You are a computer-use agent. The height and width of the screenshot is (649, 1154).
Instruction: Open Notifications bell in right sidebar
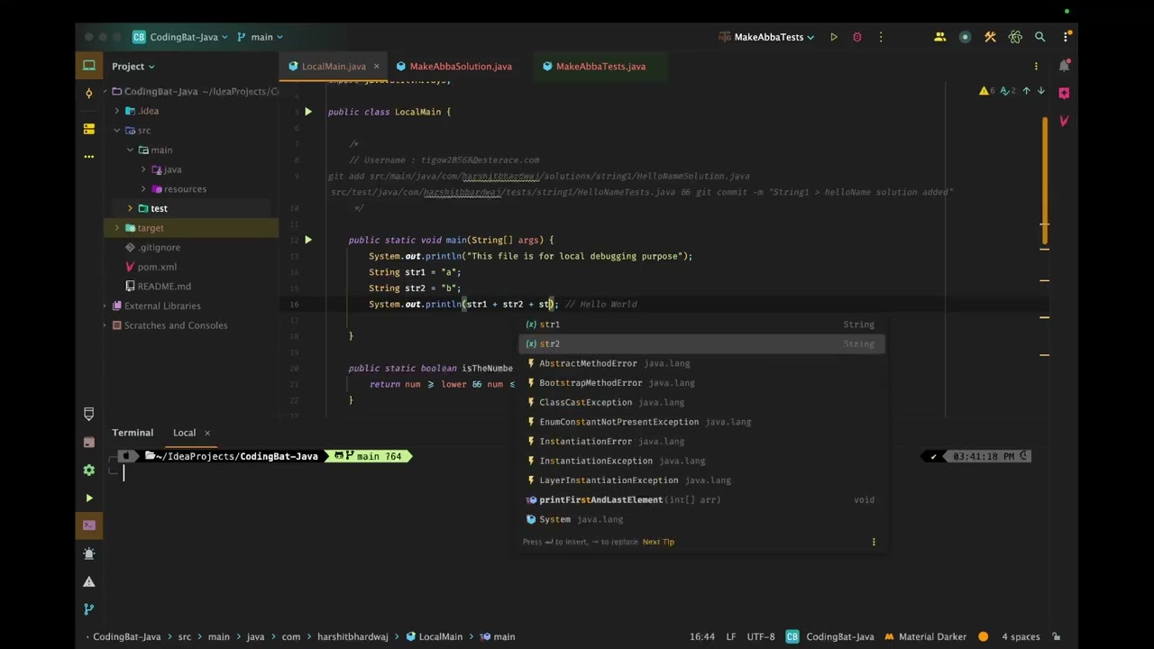(x=1064, y=66)
